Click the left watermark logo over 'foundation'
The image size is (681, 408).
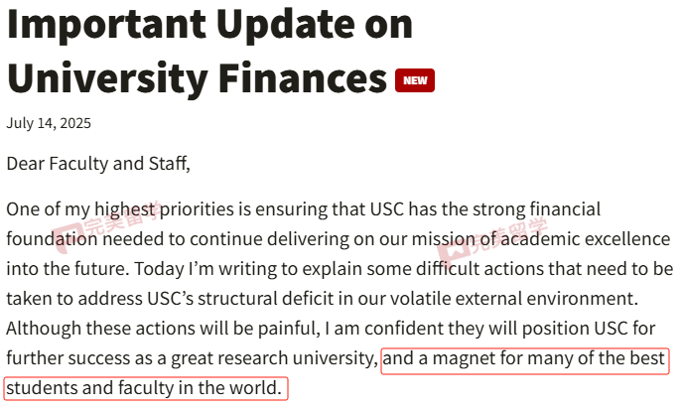67,237
